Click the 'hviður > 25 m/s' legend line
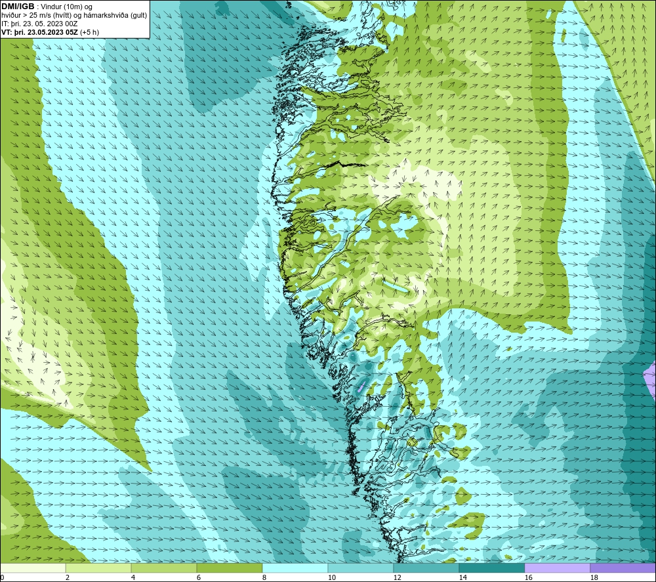Screen dimensions: 656x582 click(x=74, y=15)
